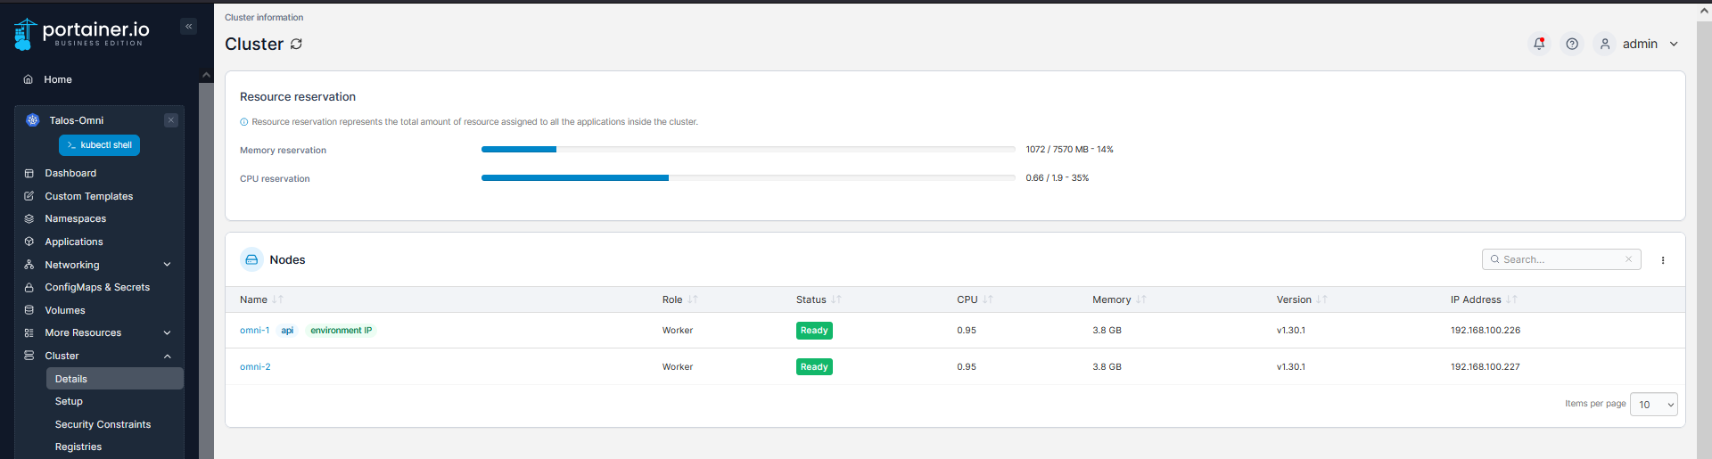Launch the kubectl shell button
1712x459 pixels.
99,145
